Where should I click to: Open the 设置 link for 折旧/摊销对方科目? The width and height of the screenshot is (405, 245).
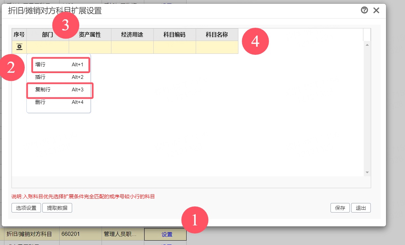[167, 235]
